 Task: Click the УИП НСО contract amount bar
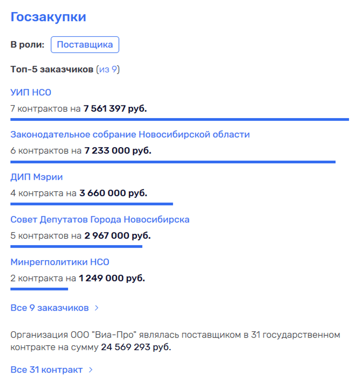pos(179,119)
